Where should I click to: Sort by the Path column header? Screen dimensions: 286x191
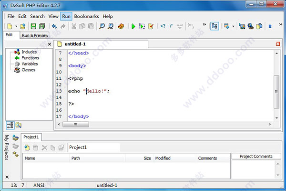(97, 158)
